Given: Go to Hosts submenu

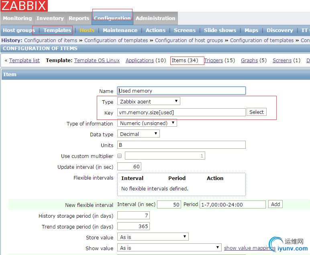Looking at the screenshot, I should pos(87,30).
